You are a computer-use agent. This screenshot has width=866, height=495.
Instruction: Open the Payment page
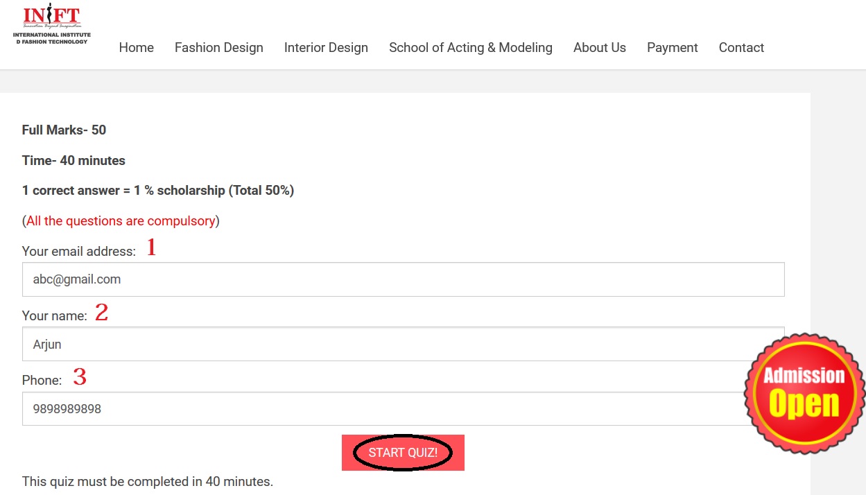coord(672,48)
